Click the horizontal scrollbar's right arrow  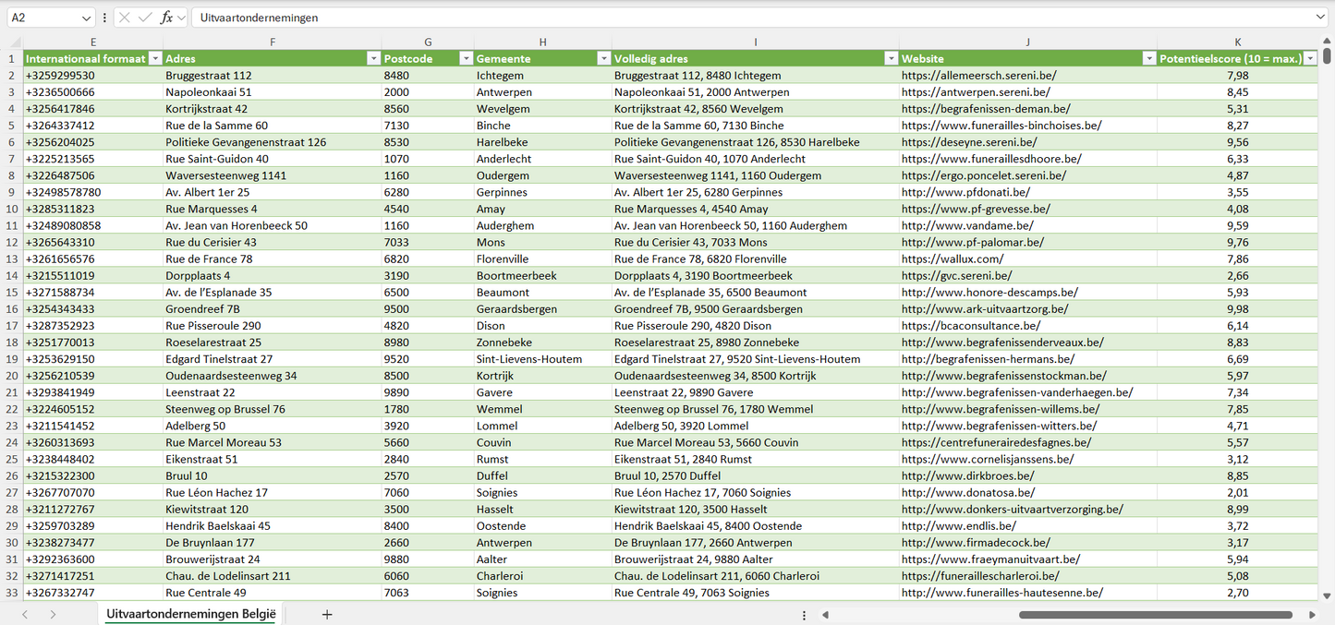point(1312,614)
